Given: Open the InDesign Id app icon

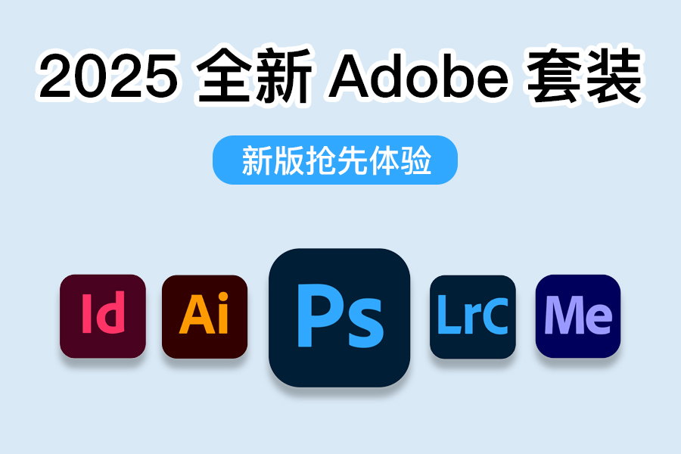Looking at the screenshot, I should pyautogui.click(x=103, y=316).
